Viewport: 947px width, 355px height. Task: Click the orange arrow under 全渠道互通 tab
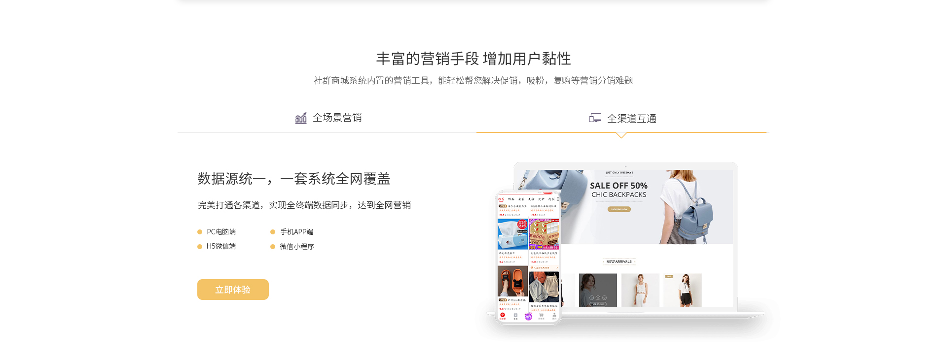621,135
